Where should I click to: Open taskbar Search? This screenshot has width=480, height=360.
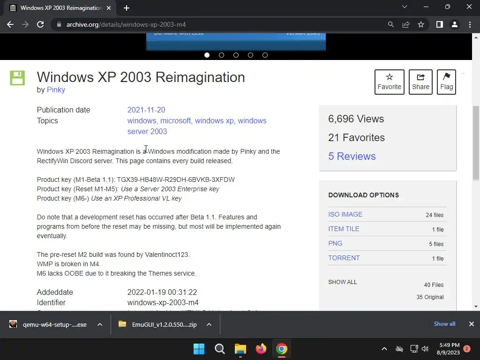[x=219, y=349]
